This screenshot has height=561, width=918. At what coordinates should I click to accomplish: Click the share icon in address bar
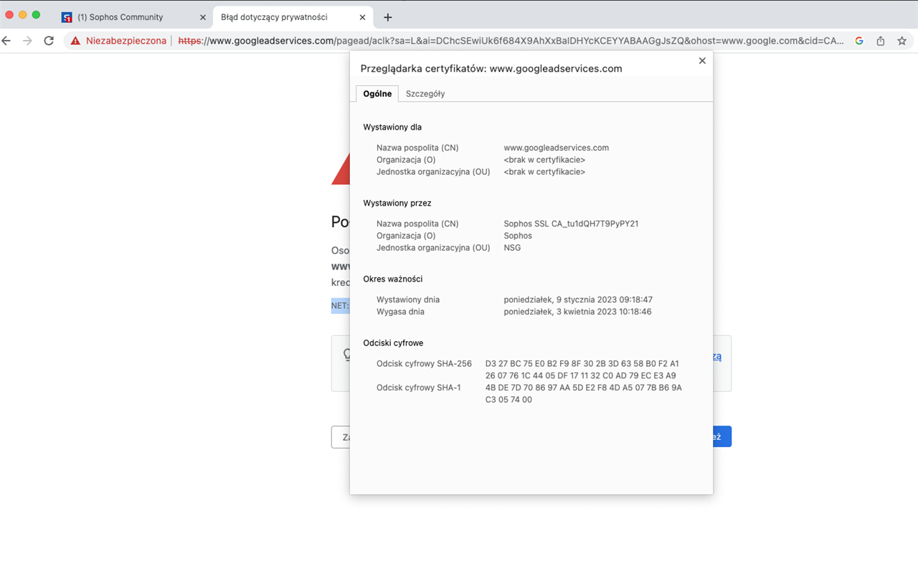pos(881,41)
